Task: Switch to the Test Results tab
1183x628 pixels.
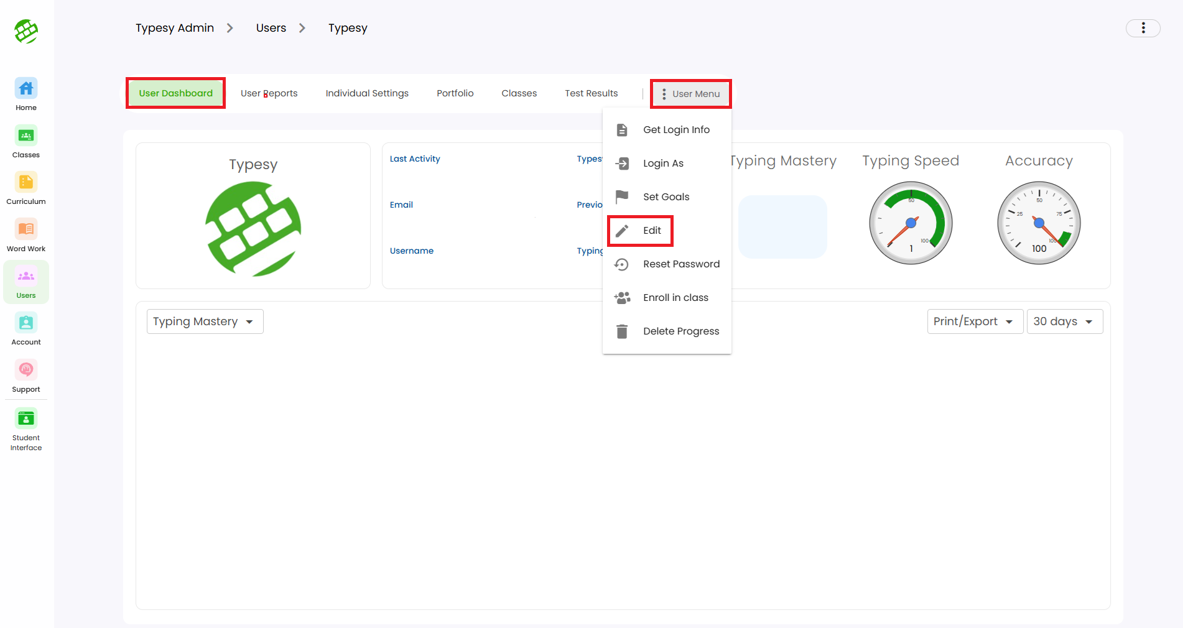Action: point(591,93)
